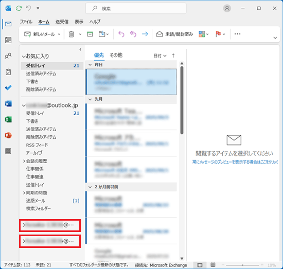This screenshot has width=283, height=269.
Task: Open the Tasks clipboard icon
Action: tap(8, 72)
